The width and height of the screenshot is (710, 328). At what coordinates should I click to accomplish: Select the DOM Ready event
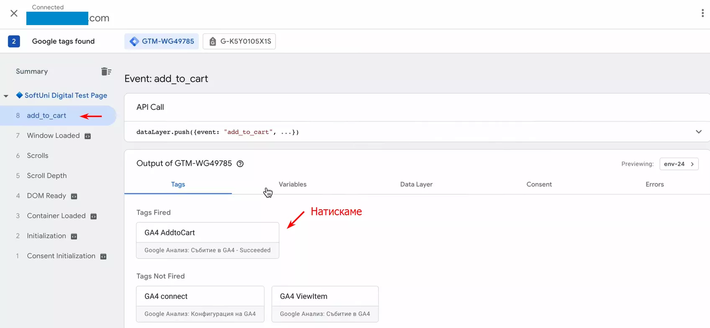[46, 196]
